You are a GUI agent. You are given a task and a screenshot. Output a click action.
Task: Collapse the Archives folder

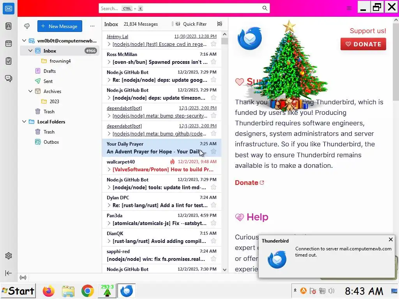click(30, 91)
